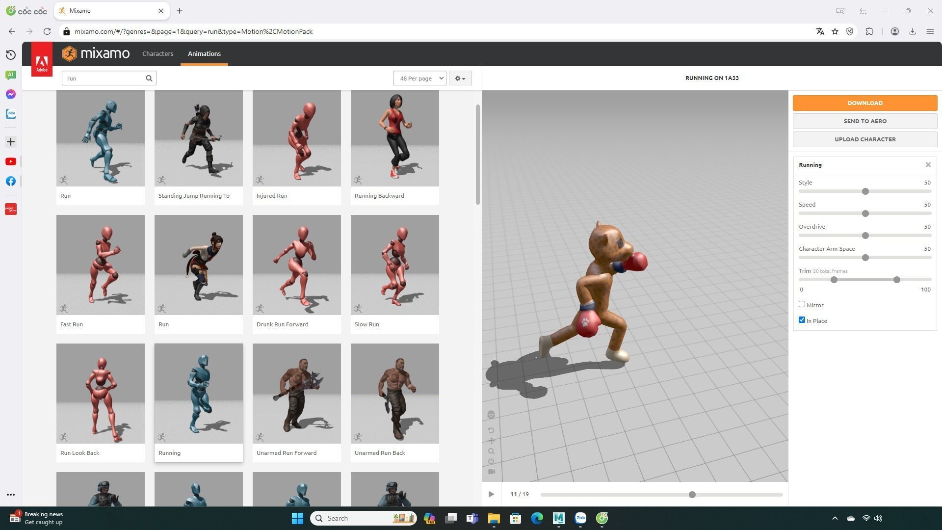Click the Style slider handle
The height and width of the screenshot is (530, 942).
point(865,191)
